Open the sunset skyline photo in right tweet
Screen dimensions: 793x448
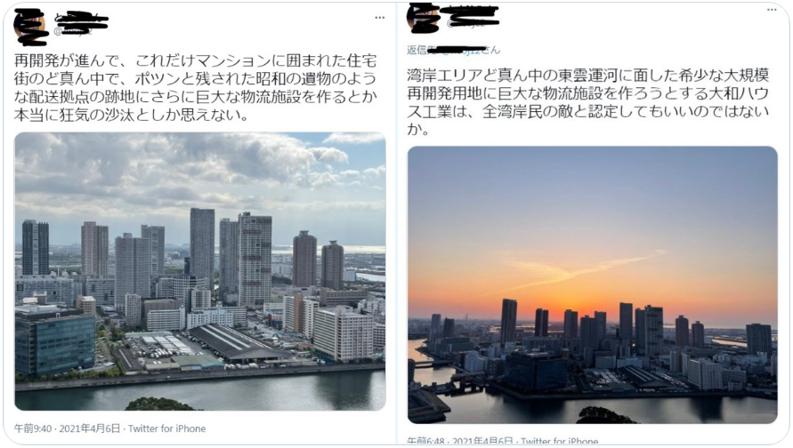[592, 284]
